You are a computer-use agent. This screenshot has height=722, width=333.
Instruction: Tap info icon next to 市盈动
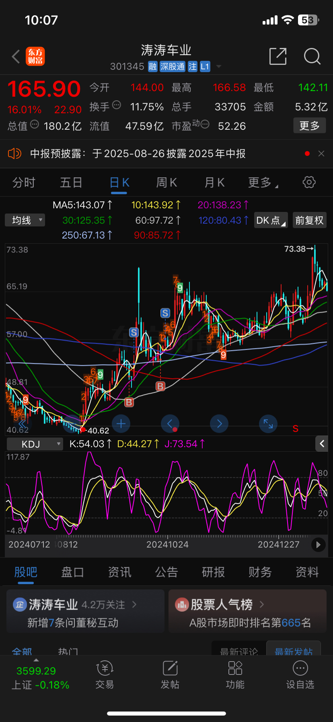[x=205, y=124]
